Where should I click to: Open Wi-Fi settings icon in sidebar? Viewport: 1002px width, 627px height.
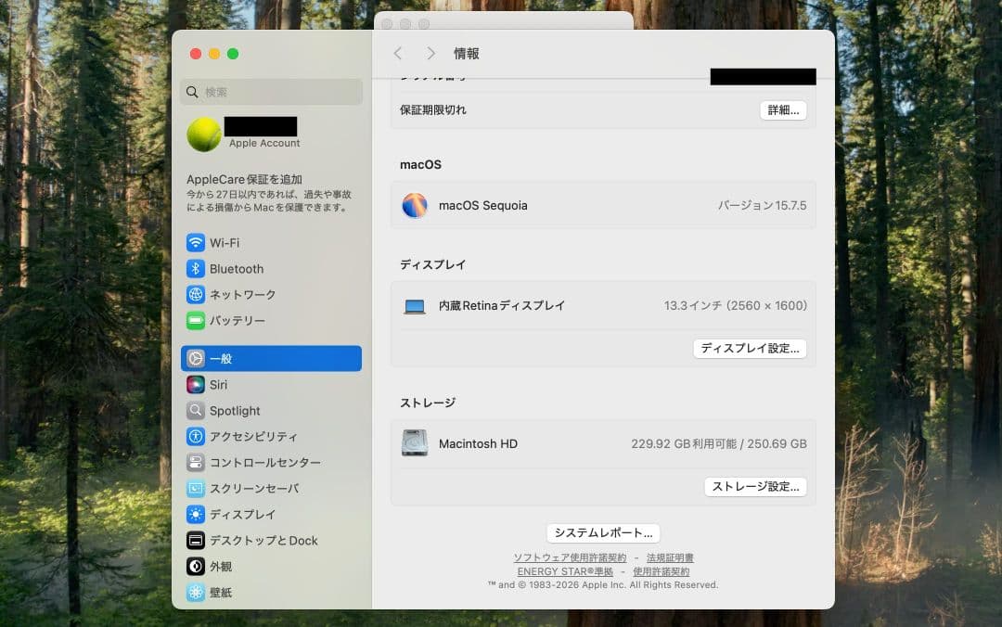click(x=196, y=243)
